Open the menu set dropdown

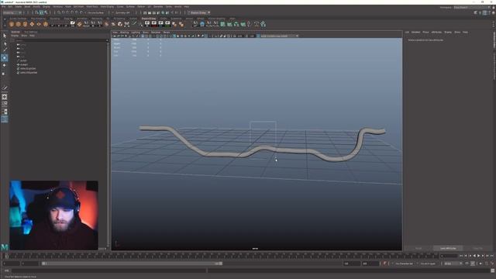click(x=12, y=12)
